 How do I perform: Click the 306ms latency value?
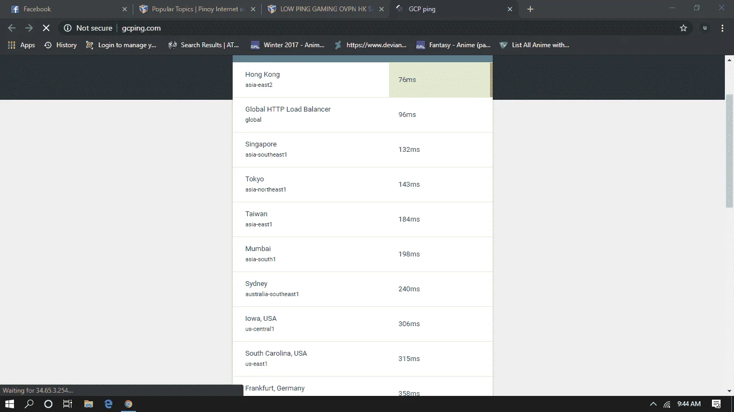pyautogui.click(x=409, y=324)
